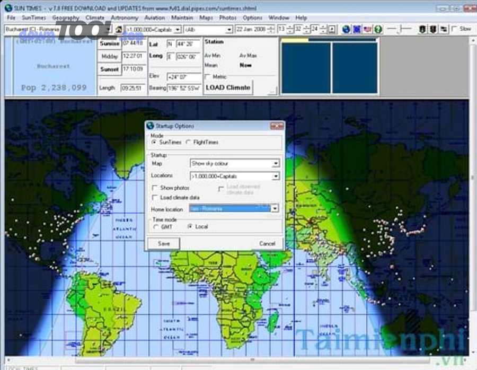Close the Startup Options dialog
The width and height of the screenshot is (477, 370).
click(x=277, y=126)
